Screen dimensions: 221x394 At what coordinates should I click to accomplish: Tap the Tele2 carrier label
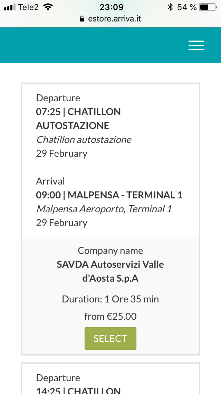point(28,7)
